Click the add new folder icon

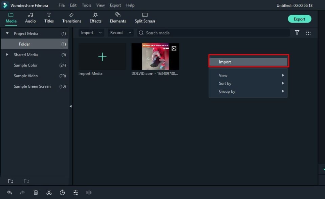coord(10,181)
